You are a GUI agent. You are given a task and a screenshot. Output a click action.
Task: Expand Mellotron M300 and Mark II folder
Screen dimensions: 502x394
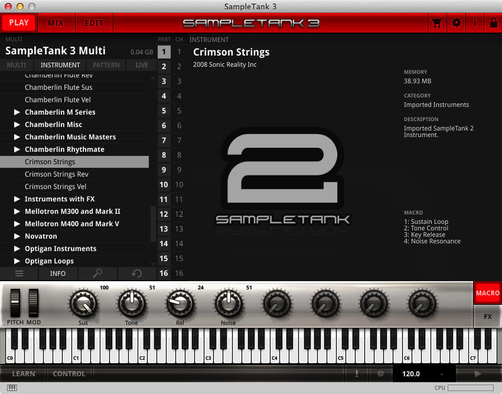pos(17,211)
